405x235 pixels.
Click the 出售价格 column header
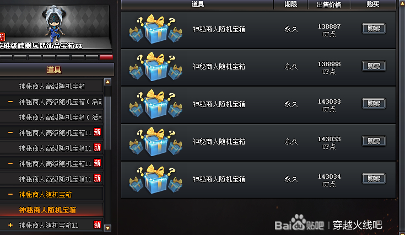coord(329,4)
